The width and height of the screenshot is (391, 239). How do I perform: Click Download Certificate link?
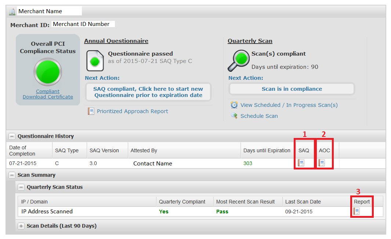[x=48, y=97]
